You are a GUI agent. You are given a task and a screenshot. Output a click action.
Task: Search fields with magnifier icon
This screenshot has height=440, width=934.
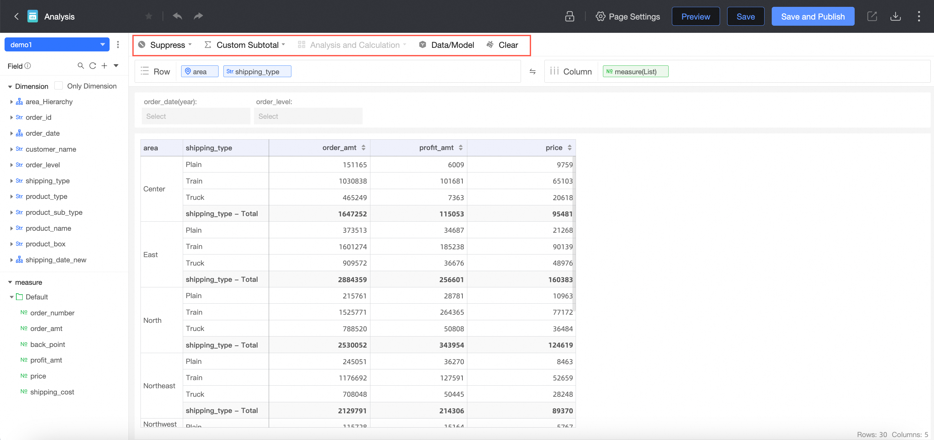[81, 66]
